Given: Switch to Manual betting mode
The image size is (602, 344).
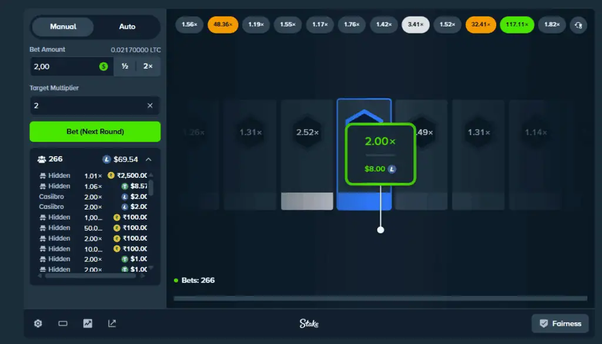Looking at the screenshot, I should (x=63, y=27).
